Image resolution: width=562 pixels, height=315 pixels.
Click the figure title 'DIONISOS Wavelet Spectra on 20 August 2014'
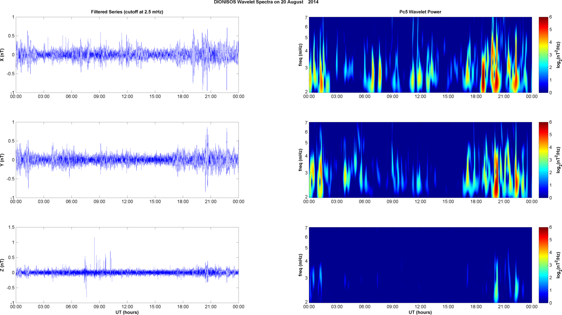(x=266, y=2)
